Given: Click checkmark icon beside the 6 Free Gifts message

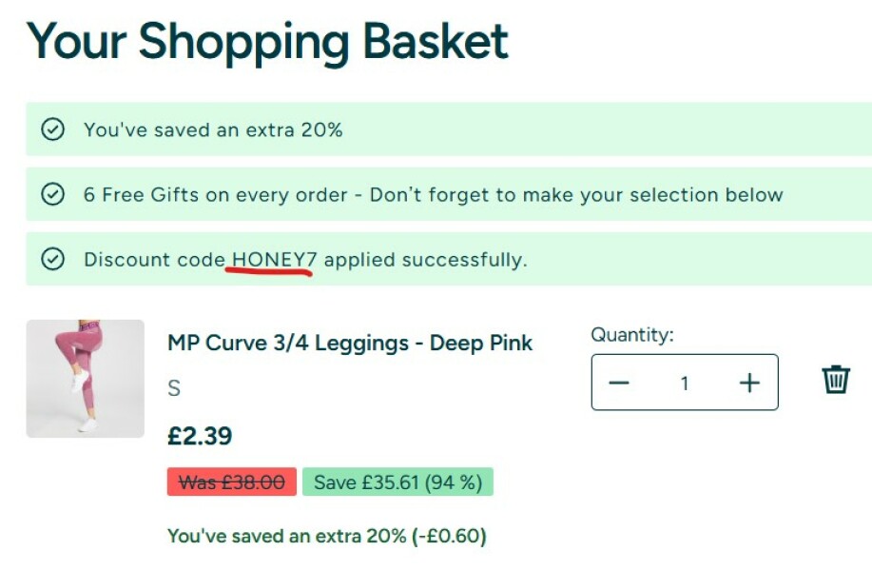Looking at the screenshot, I should (x=53, y=194).
